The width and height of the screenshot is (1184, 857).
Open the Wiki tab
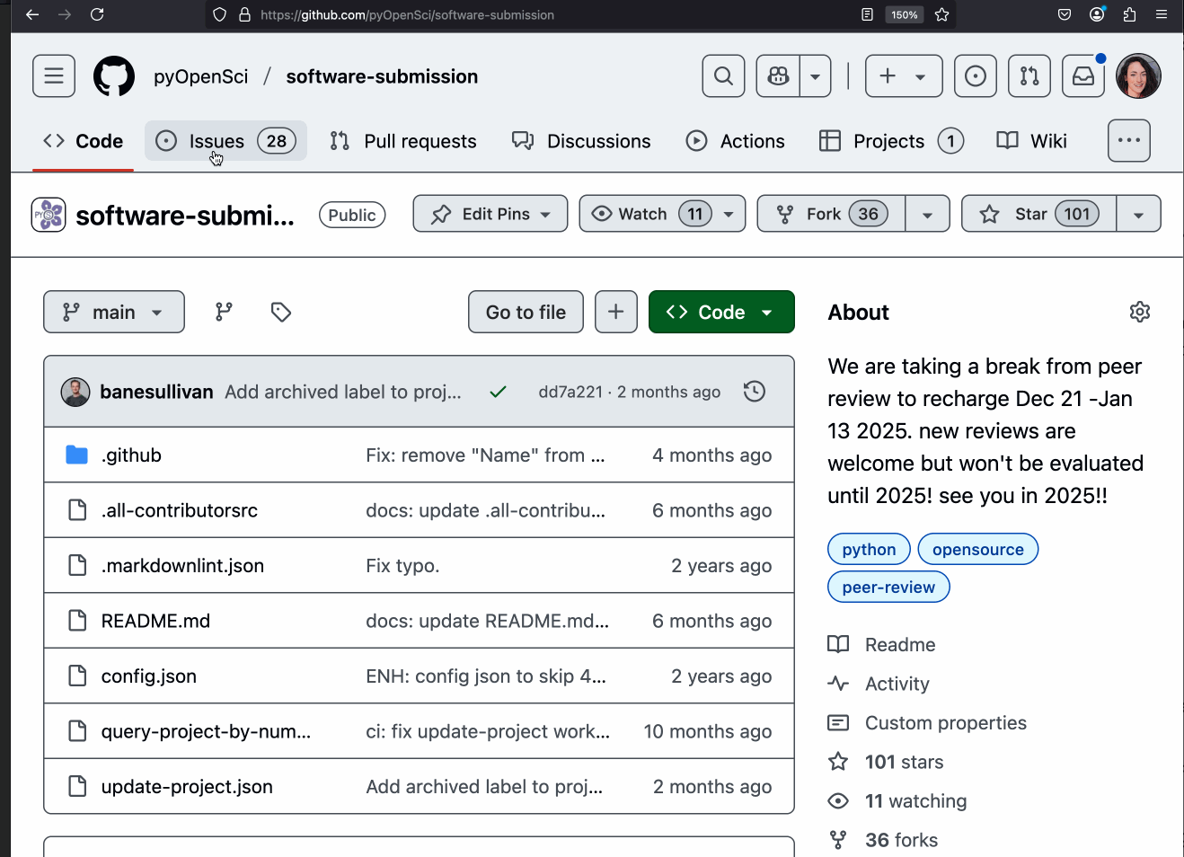click(1032, 141)
